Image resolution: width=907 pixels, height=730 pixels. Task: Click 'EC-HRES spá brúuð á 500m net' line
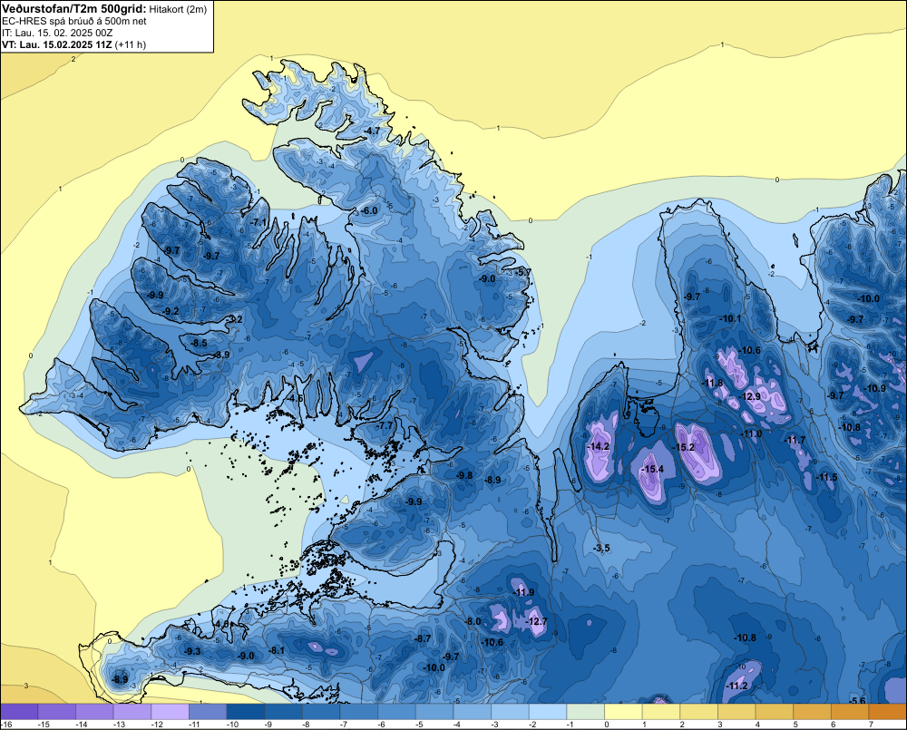point(74,22)
